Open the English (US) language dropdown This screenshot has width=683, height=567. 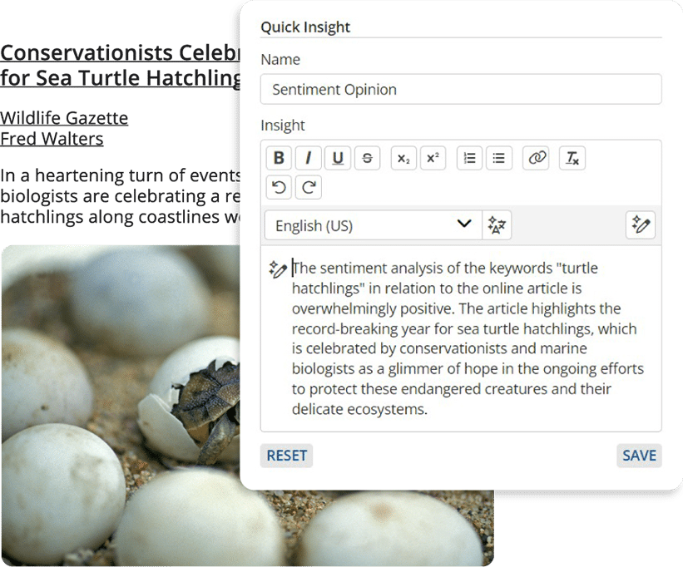pyautogui.click(x=374, y=225)
